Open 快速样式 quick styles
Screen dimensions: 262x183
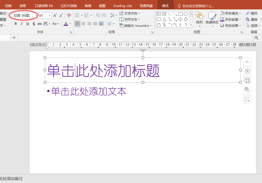pyautogui.click(x=212, y=19)
